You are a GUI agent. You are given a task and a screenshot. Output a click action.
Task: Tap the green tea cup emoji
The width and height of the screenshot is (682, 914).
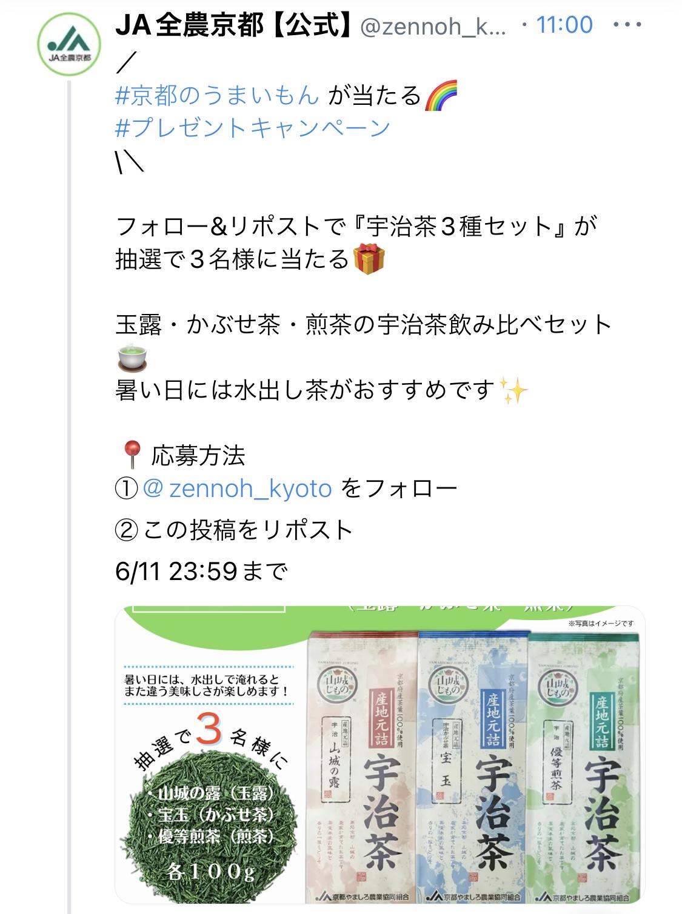click(x=130, y=358)
